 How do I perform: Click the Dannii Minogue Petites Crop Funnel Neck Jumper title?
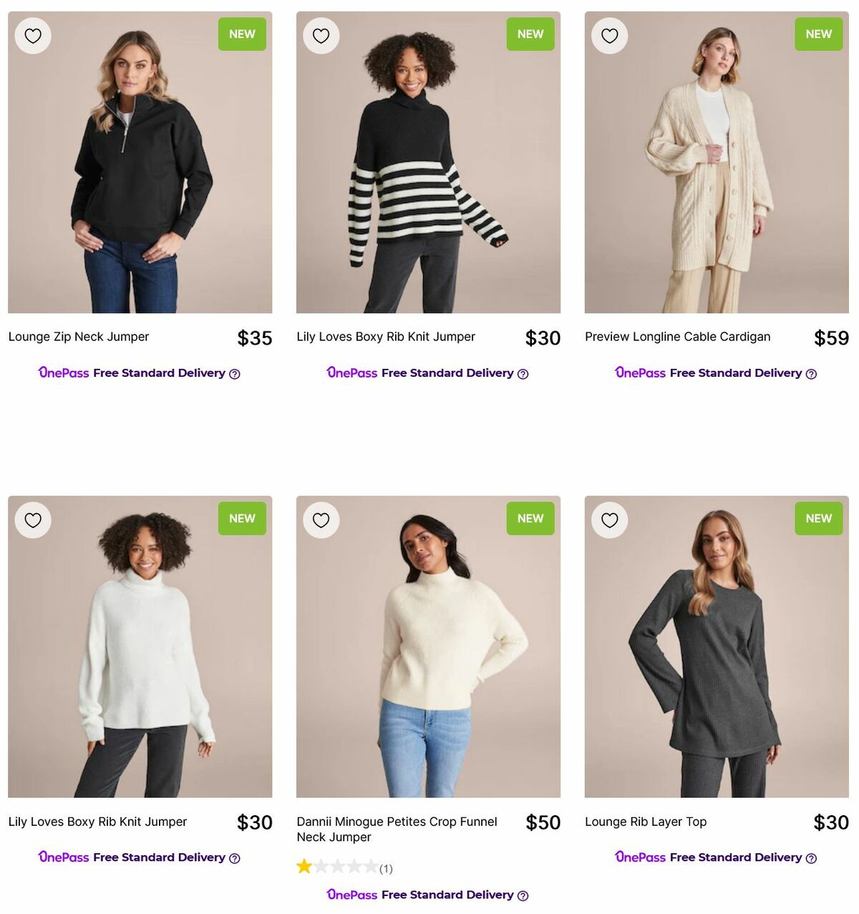click(397, 829)
